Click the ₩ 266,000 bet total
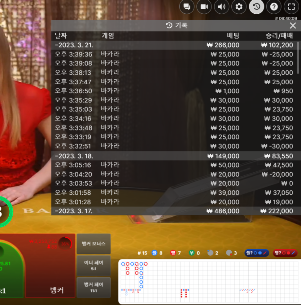The width and height of the screenshot is (301, 305). pyautogui.click(x=223, y=45)
